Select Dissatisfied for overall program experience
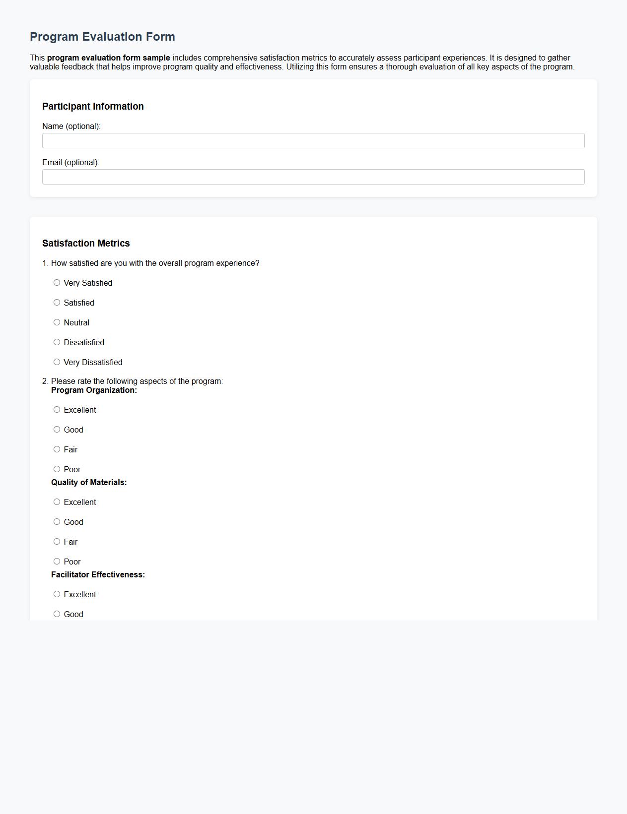627x814 pixels. 56,341
